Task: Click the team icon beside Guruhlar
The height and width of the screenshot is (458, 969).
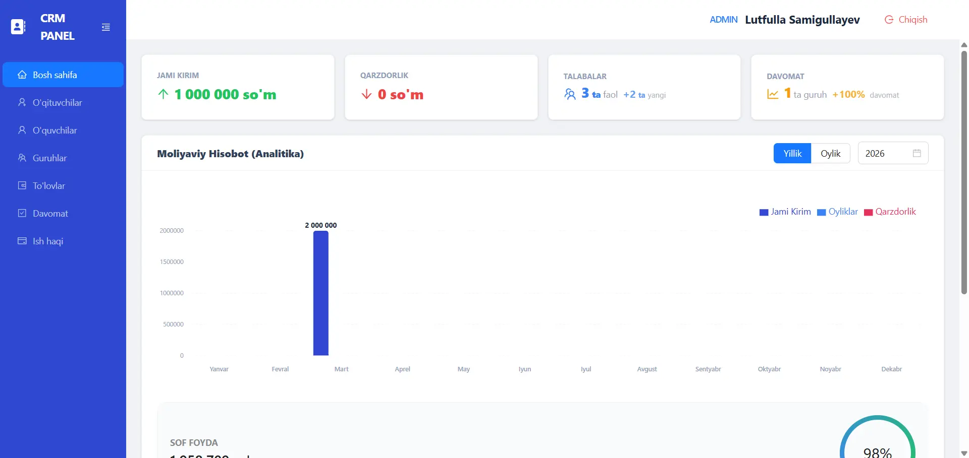Action: (x=22, y=158)
